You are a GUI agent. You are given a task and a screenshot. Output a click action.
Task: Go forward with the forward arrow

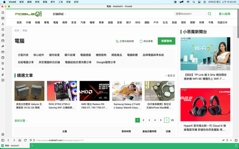pos(14,140)
